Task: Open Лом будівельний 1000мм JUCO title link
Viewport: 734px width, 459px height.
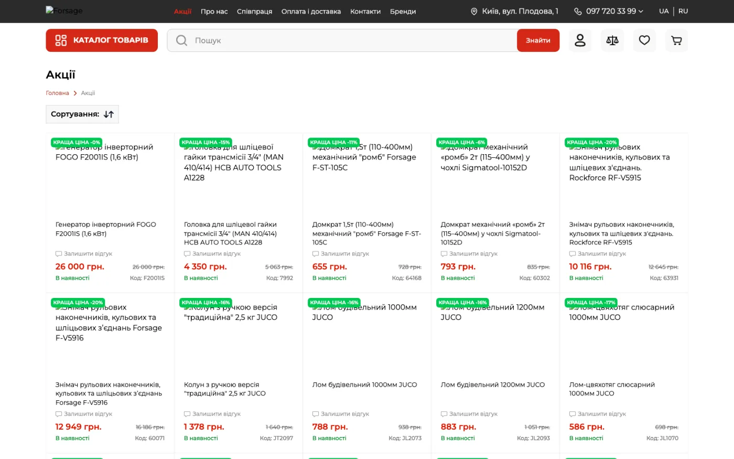Action: point(364,385)
